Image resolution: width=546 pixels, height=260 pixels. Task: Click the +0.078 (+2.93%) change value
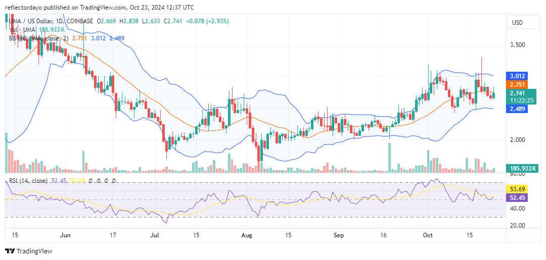pos(208,21)
